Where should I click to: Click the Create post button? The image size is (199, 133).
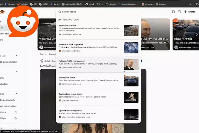pos(190,12)
